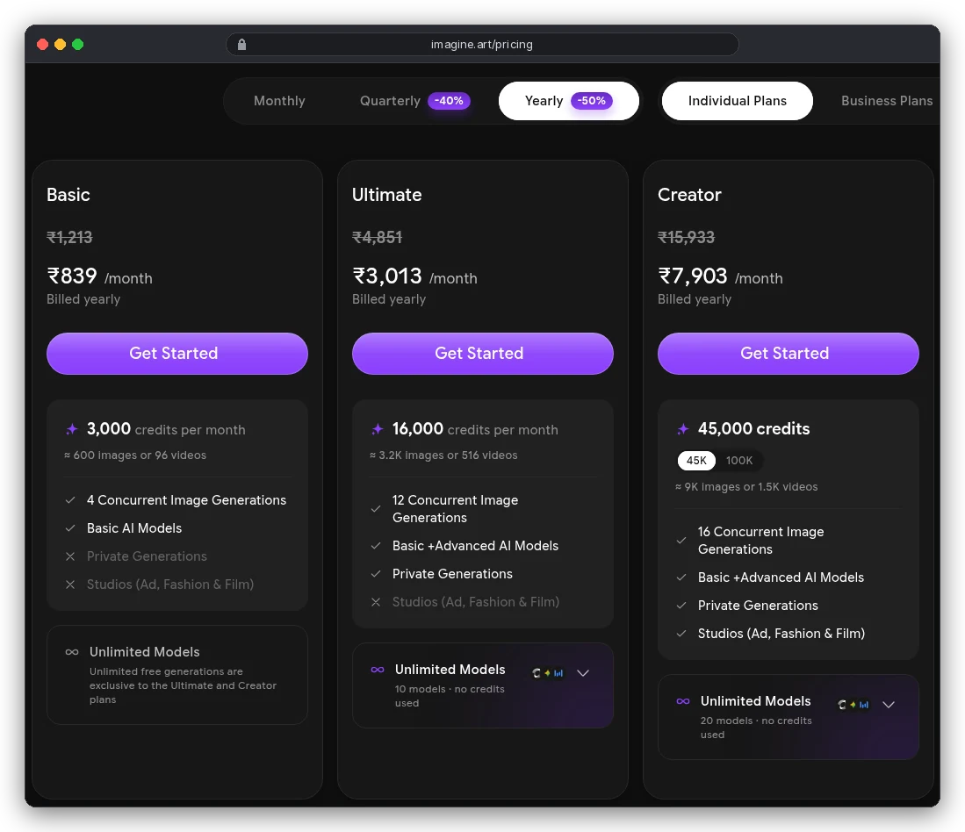This screenshot has height=832, width=965.
Task: Click the X beside Ultimate plan Studios
Action: point(376,602)
